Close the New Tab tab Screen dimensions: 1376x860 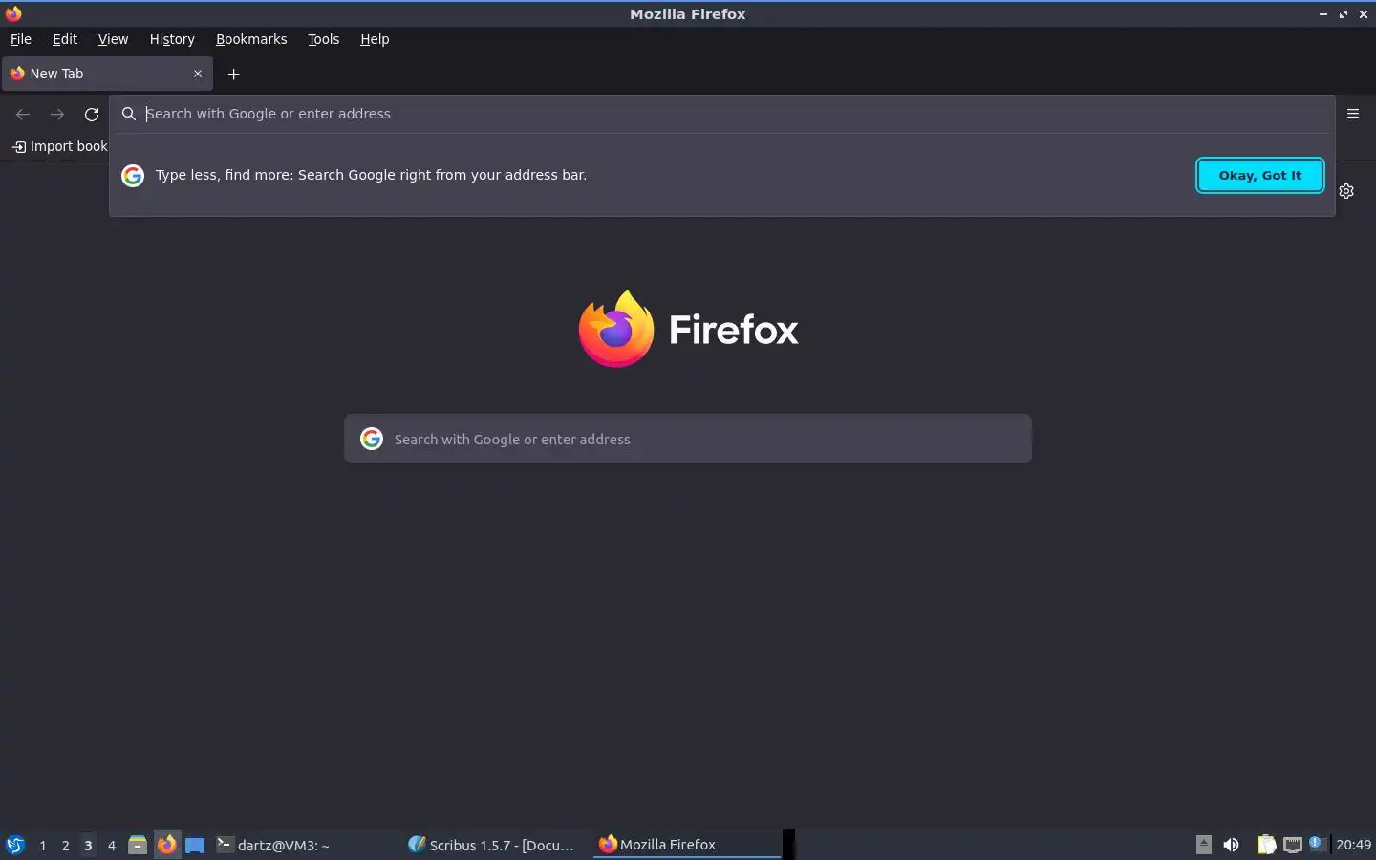[x=198, y=74]
